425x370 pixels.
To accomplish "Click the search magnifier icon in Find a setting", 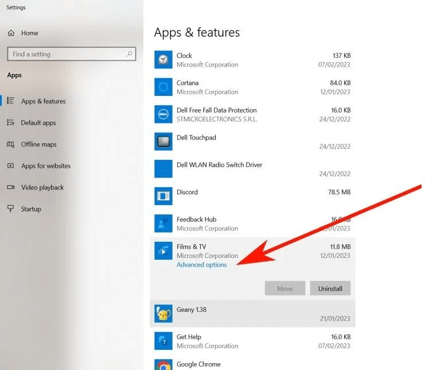I will 130,54.
